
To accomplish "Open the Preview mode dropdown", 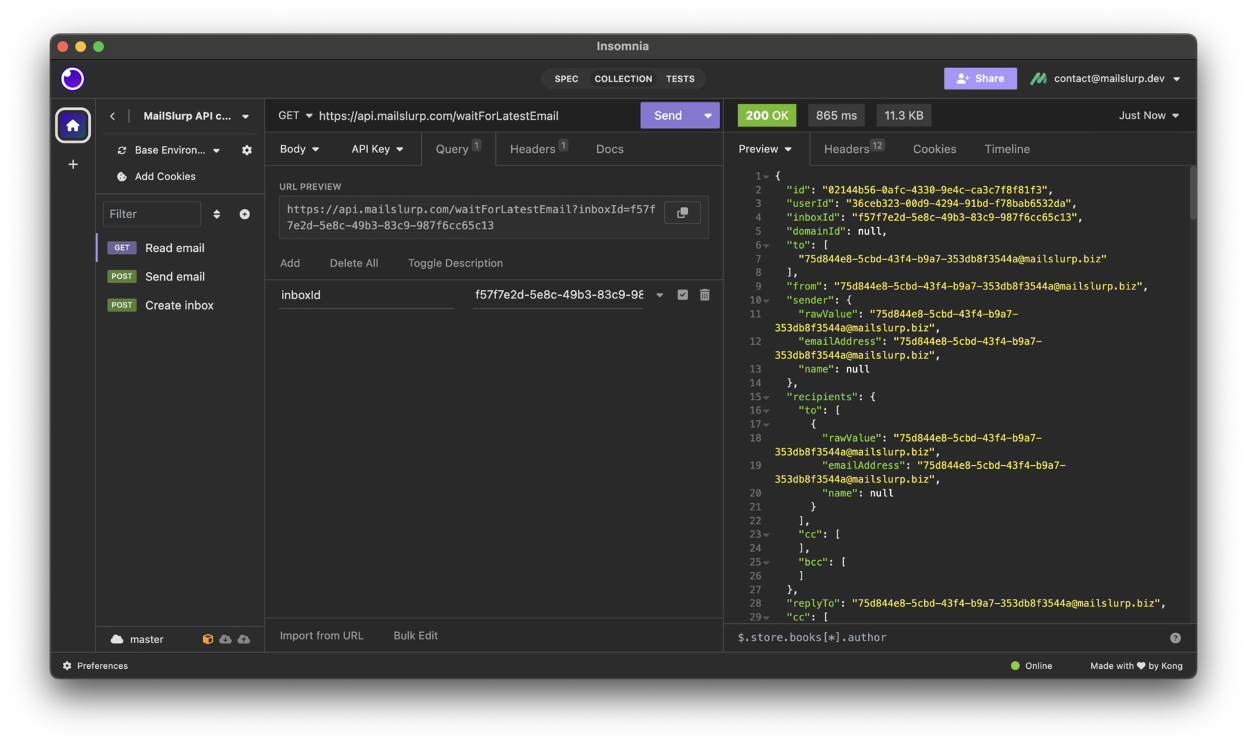I will pos(765,149).
